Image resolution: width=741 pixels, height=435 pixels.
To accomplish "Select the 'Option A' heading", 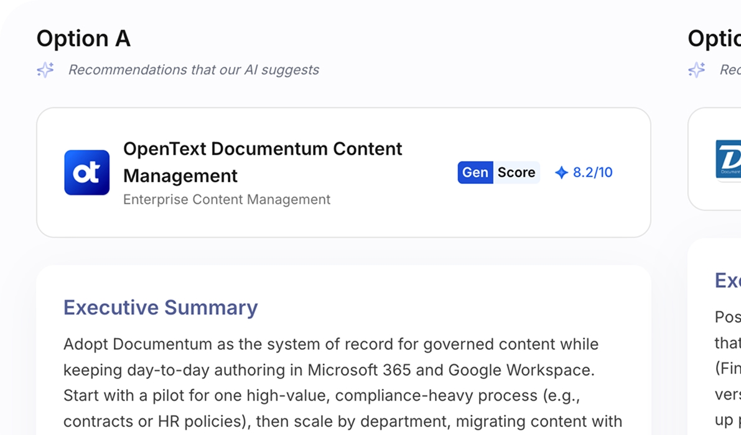I will (x=83, y=39).
